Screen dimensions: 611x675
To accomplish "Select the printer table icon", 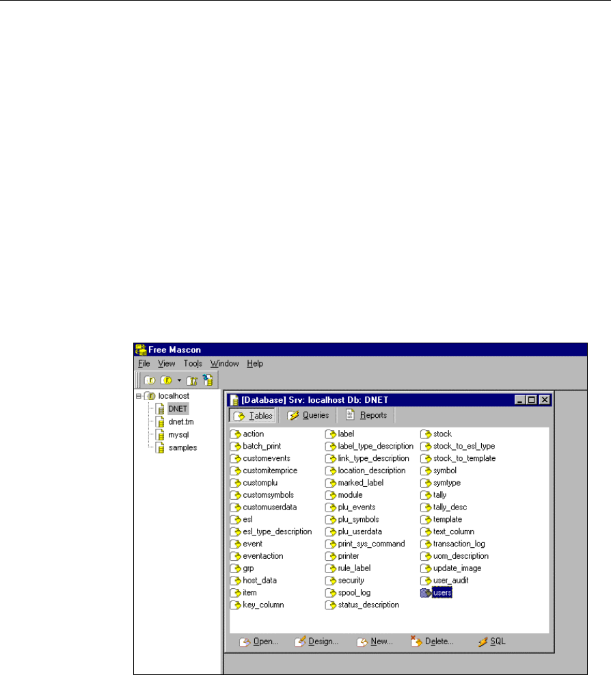I will click(x=331, y=556).
